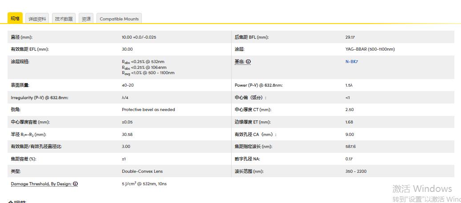Click the 0.17 numerical aperture value

coord(349,159)
